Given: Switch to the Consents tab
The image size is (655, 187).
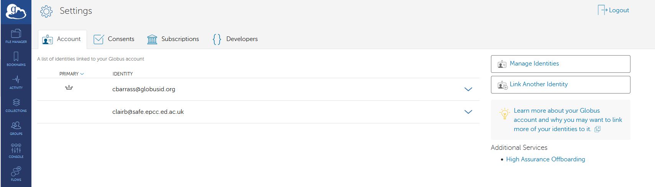Looking at the screenshot, I should [x=114, y=39].
